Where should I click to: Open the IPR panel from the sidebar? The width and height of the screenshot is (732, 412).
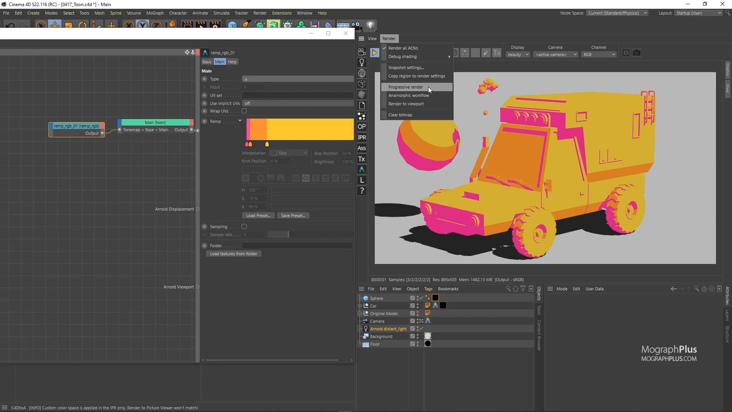point(362,137)
